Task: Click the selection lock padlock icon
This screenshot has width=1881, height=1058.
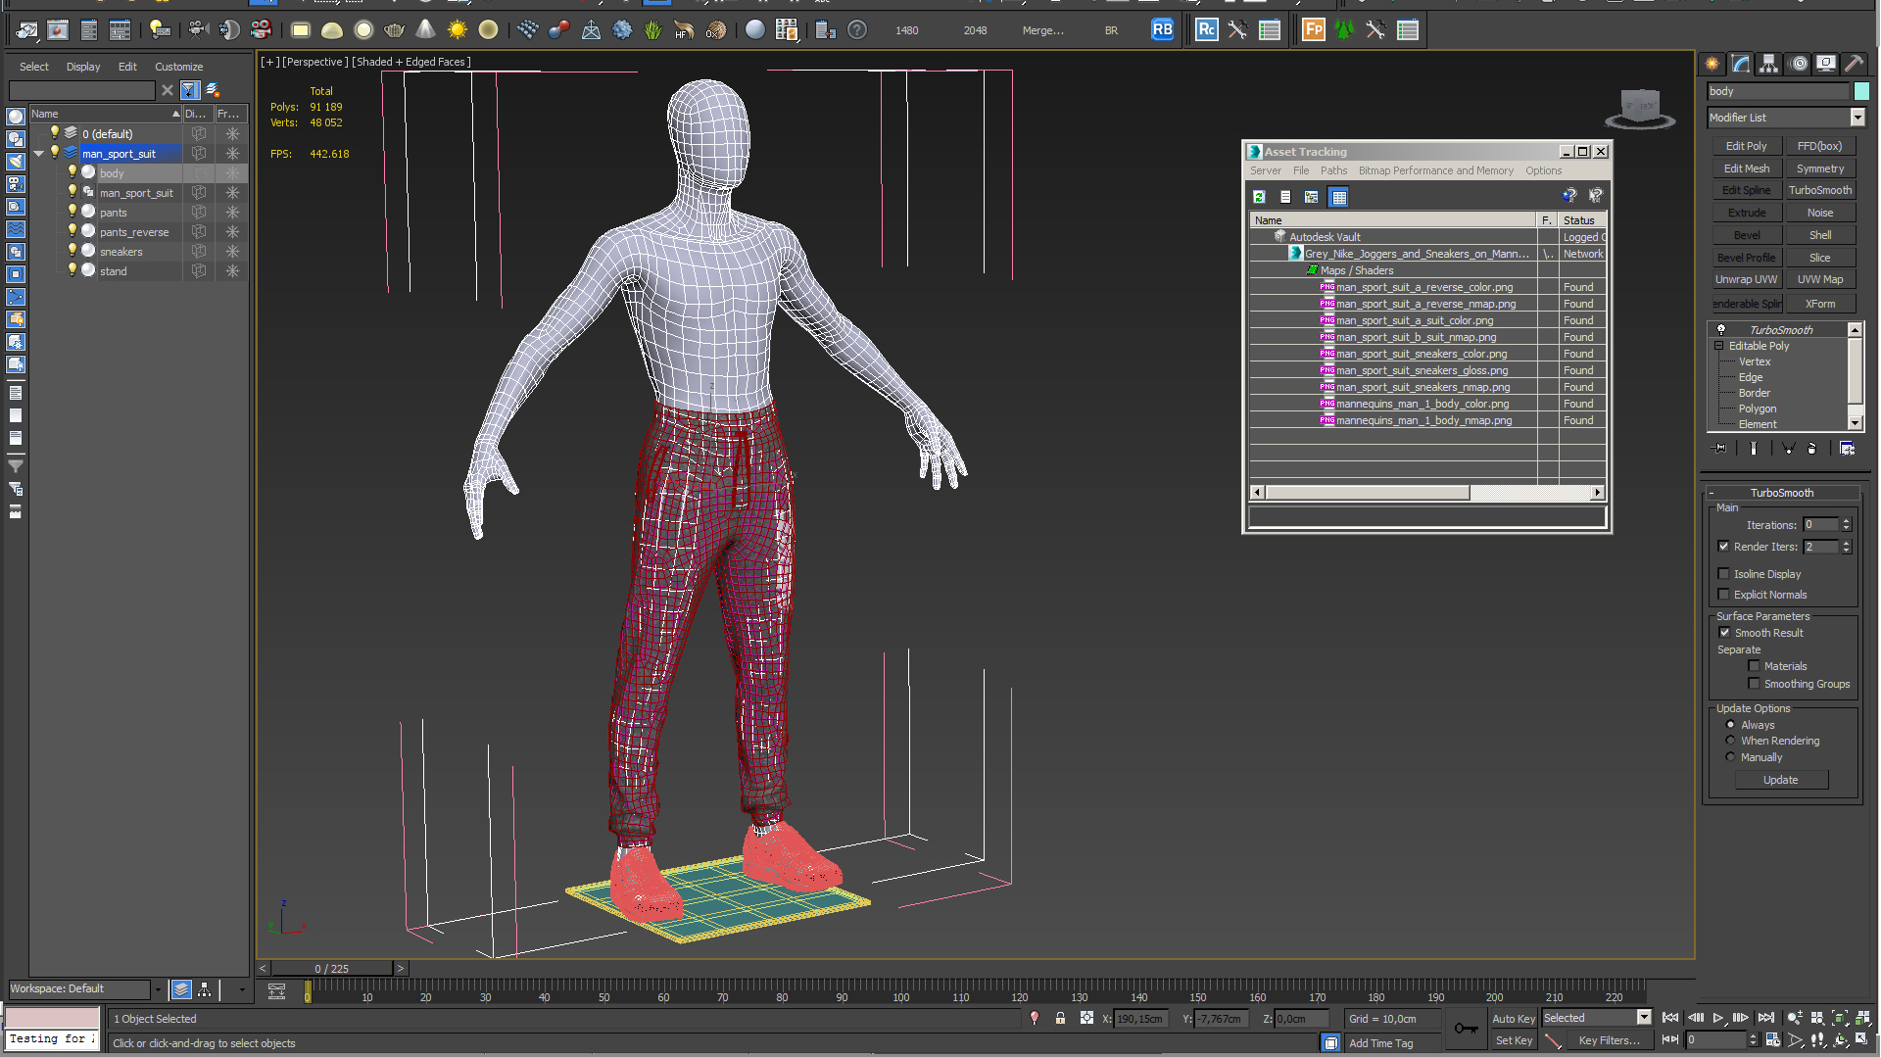Action: [1060, 1019]
